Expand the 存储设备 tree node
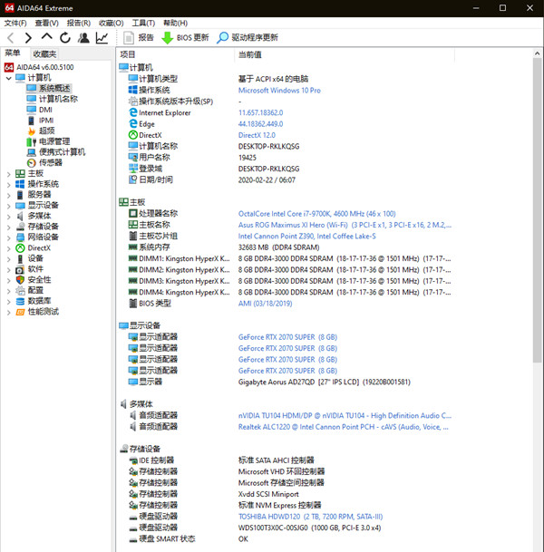 tap(8, 228)
